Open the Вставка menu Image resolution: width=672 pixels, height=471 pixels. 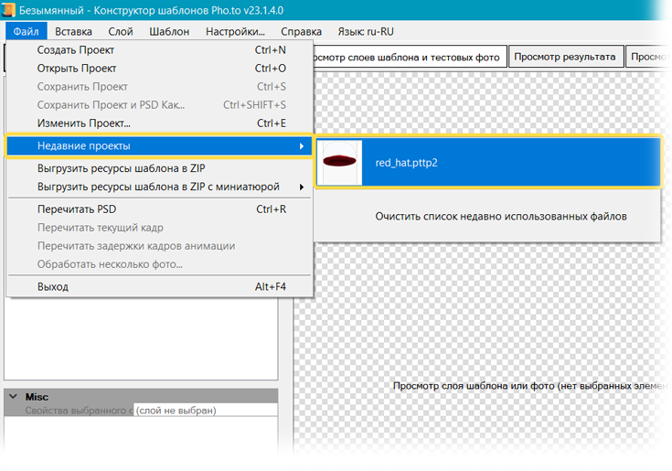point(73,31)
